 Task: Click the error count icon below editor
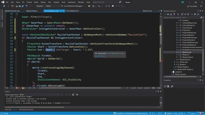pos(17,88)
